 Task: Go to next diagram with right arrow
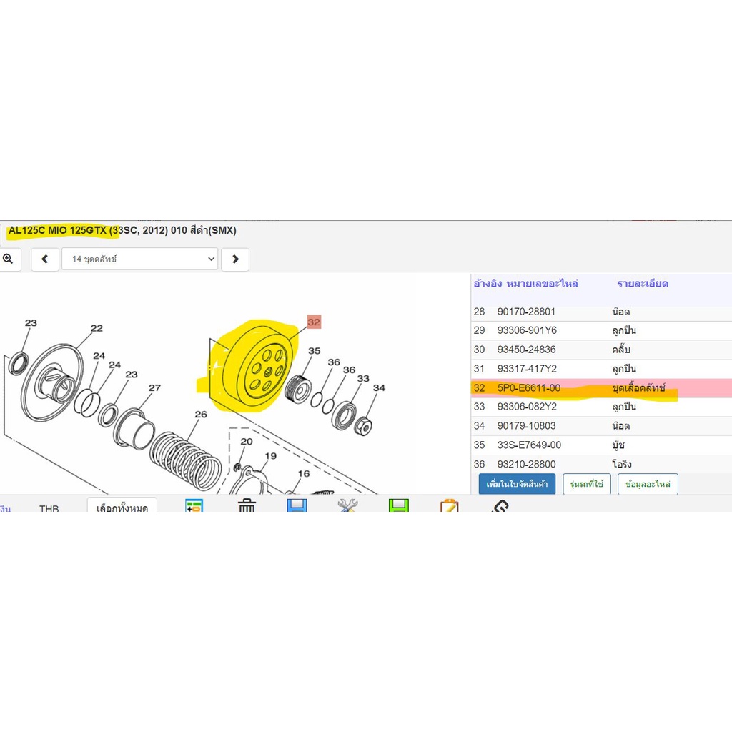coord(235,259)
